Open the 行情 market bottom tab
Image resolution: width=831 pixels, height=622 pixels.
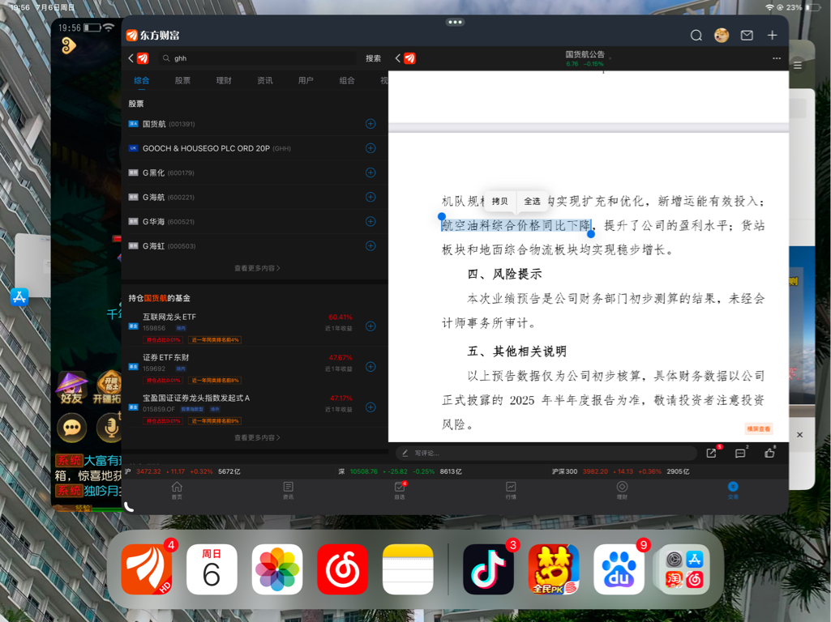[511, 490]
